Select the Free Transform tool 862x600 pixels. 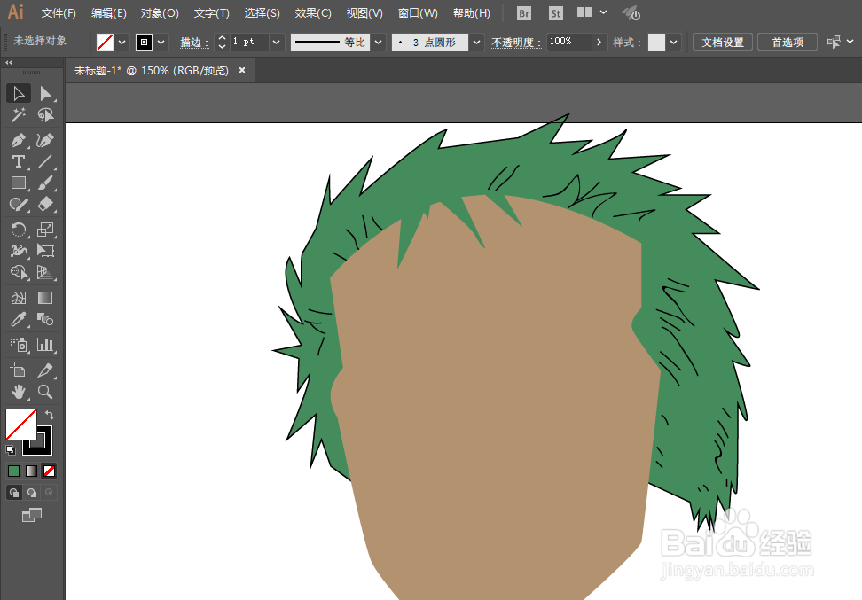tap(45, 251)
